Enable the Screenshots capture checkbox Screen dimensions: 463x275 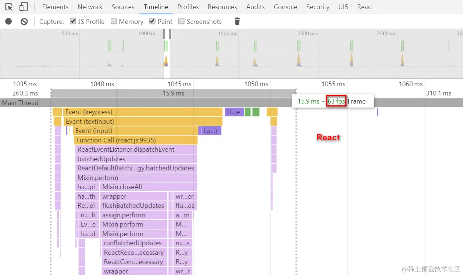click(x=181, y=21)
